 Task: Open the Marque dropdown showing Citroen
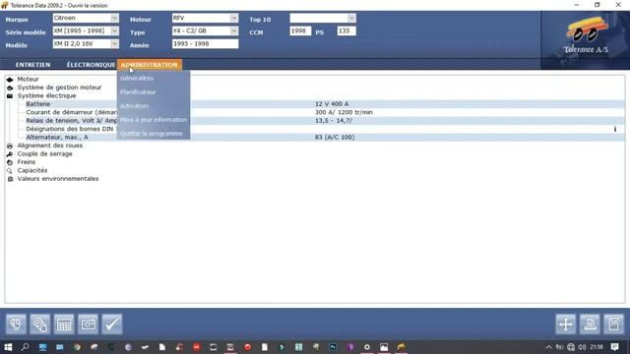tap(114, 18)
